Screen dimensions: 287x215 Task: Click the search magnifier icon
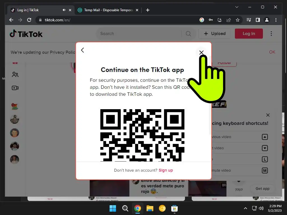(x=188, y=34)
